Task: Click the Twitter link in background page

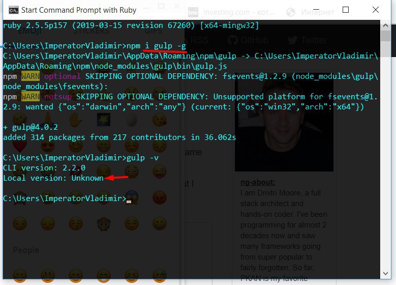Action: 307,40
